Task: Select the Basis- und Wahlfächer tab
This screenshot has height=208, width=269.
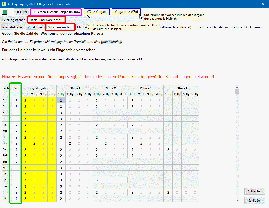Action: tap(46, 20)
